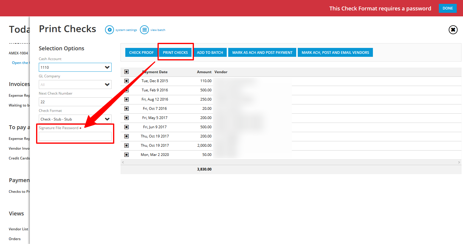Click the 20.00 amount cell
Image resolution: width=463 pixels, height=244 pixels.
(207, 109)
